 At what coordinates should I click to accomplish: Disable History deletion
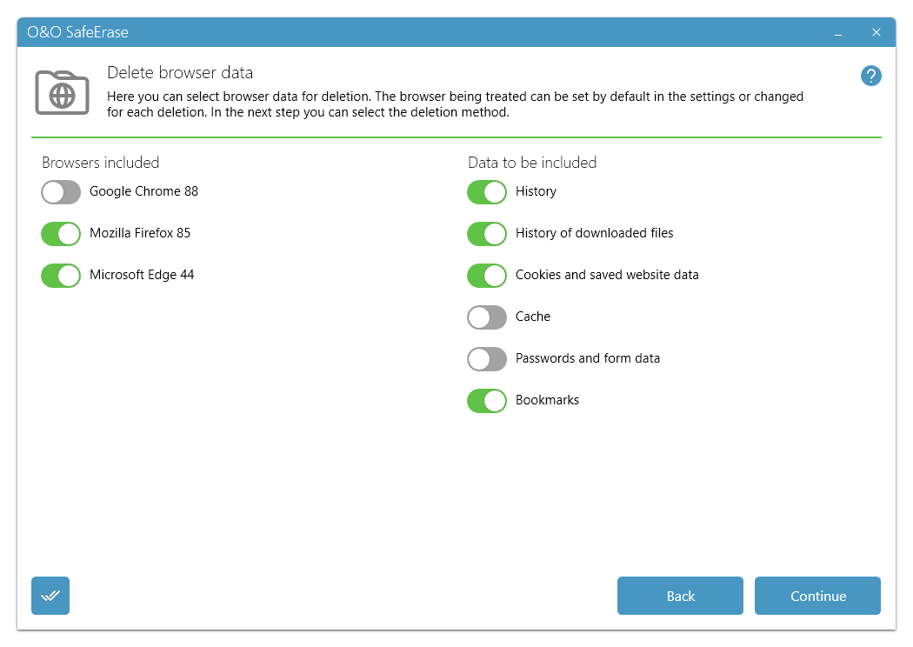tap(487, 192)
